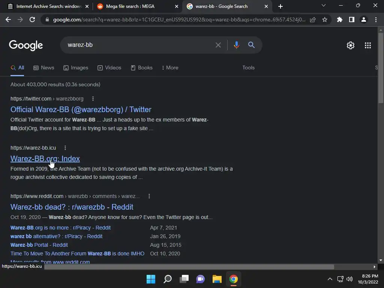
Task: Open Tools search filters
Action: pyautogui.click(x=248, y=68)
